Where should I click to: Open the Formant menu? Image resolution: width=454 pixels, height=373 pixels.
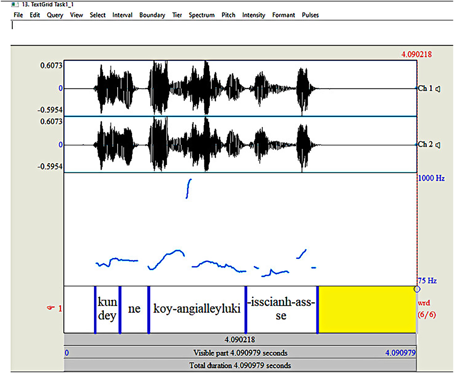click(283, 15)
